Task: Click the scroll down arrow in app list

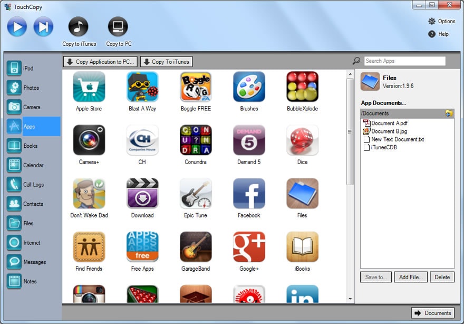Action: (x=350, y=299)
